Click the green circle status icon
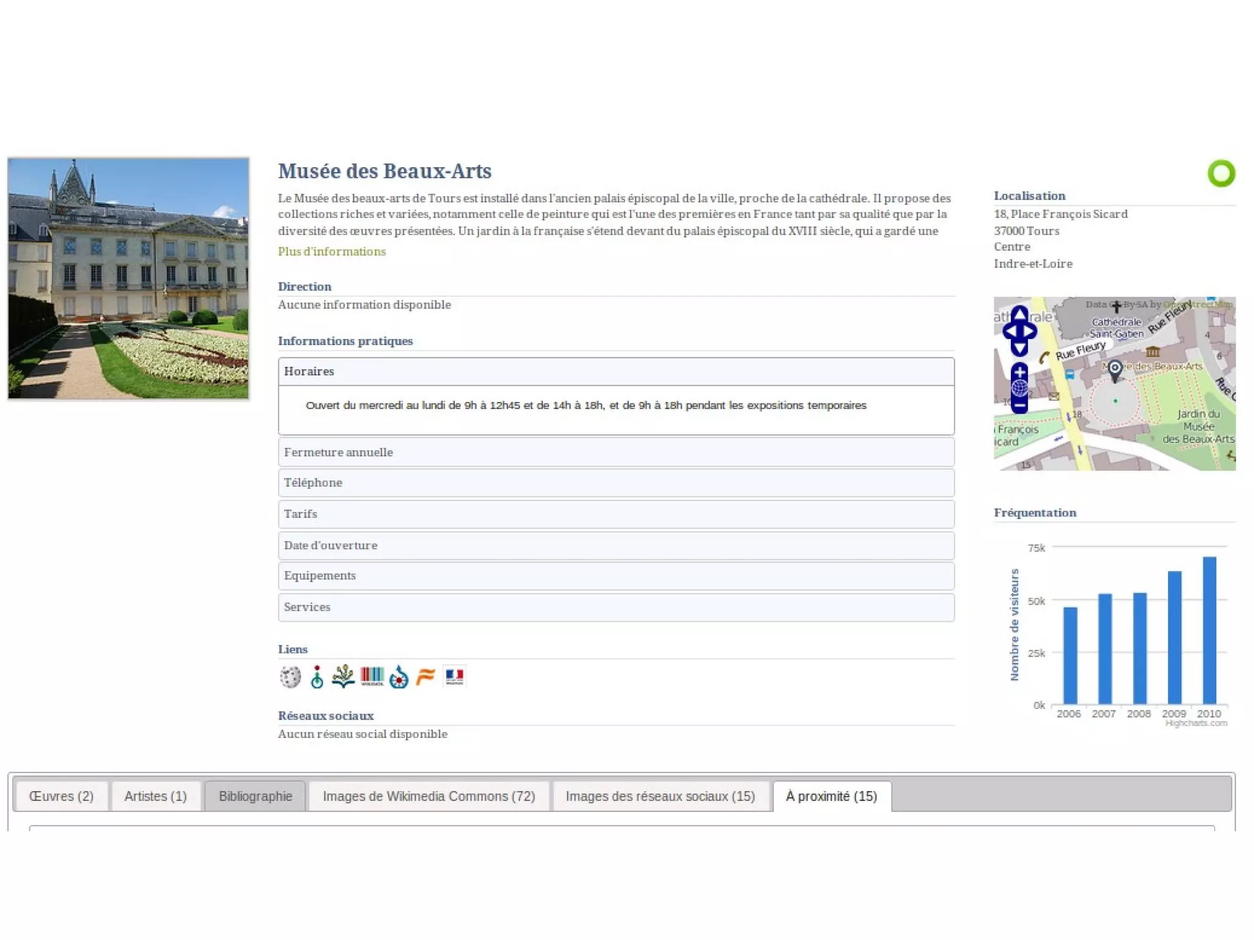The height and width of the screenshot is (940, 1254). point(1221,174)
